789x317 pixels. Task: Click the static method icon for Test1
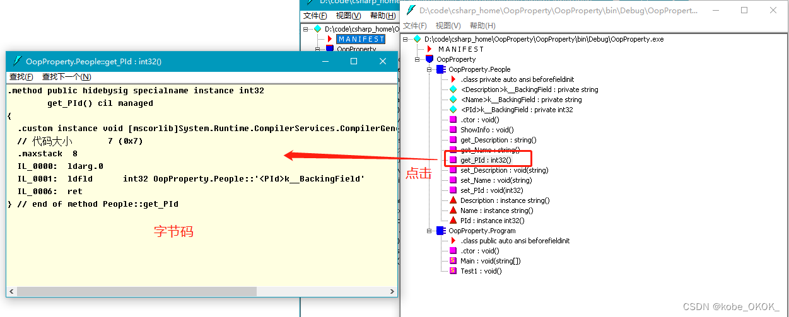453,271
